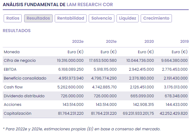The image size is (193, 134).
Task: Click the Beneficio consolidado row label
Action: [25, 78]
